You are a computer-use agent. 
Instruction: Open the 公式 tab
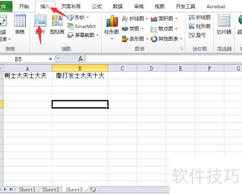(x=97, y=6)
